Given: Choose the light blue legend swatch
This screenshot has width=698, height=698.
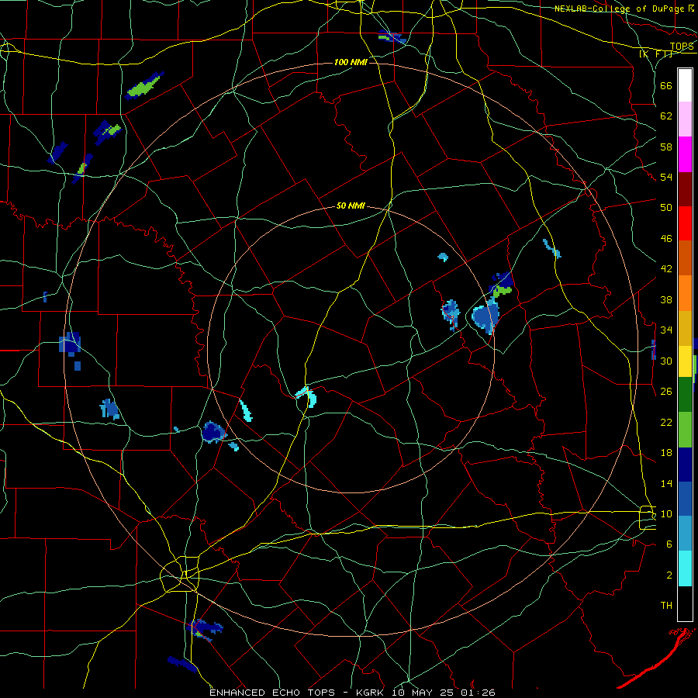Looking at the screenshot, I should [x=685, y=534].
